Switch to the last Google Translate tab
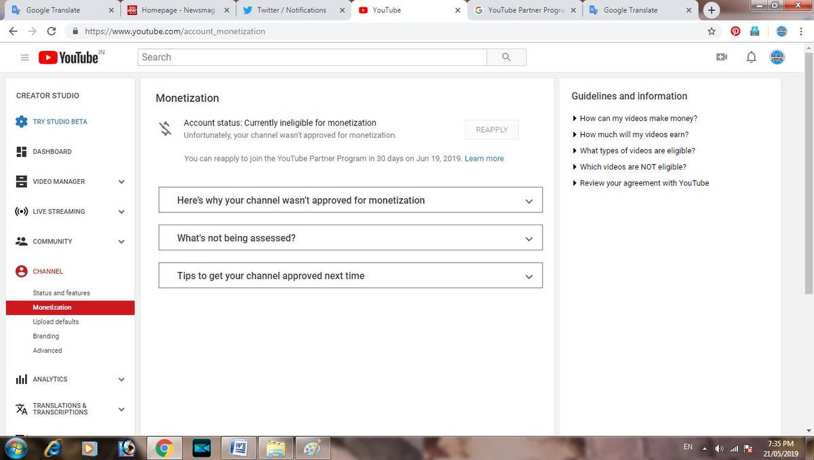 coord(641,10)
